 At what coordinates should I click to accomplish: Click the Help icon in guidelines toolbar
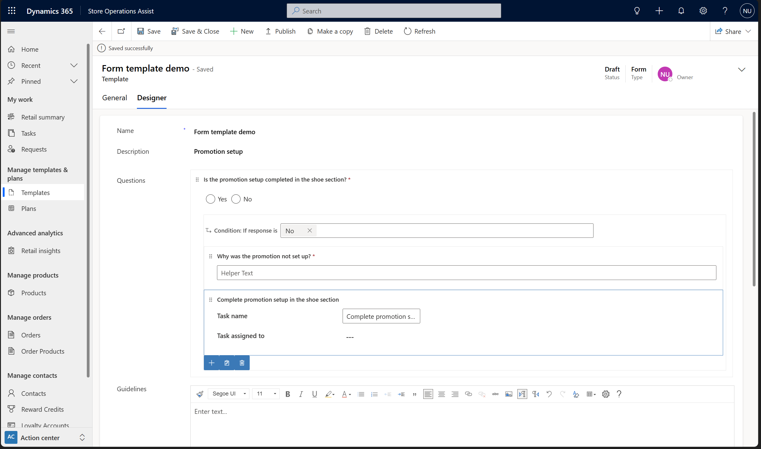pyautogui.click(x=619, y=394)
